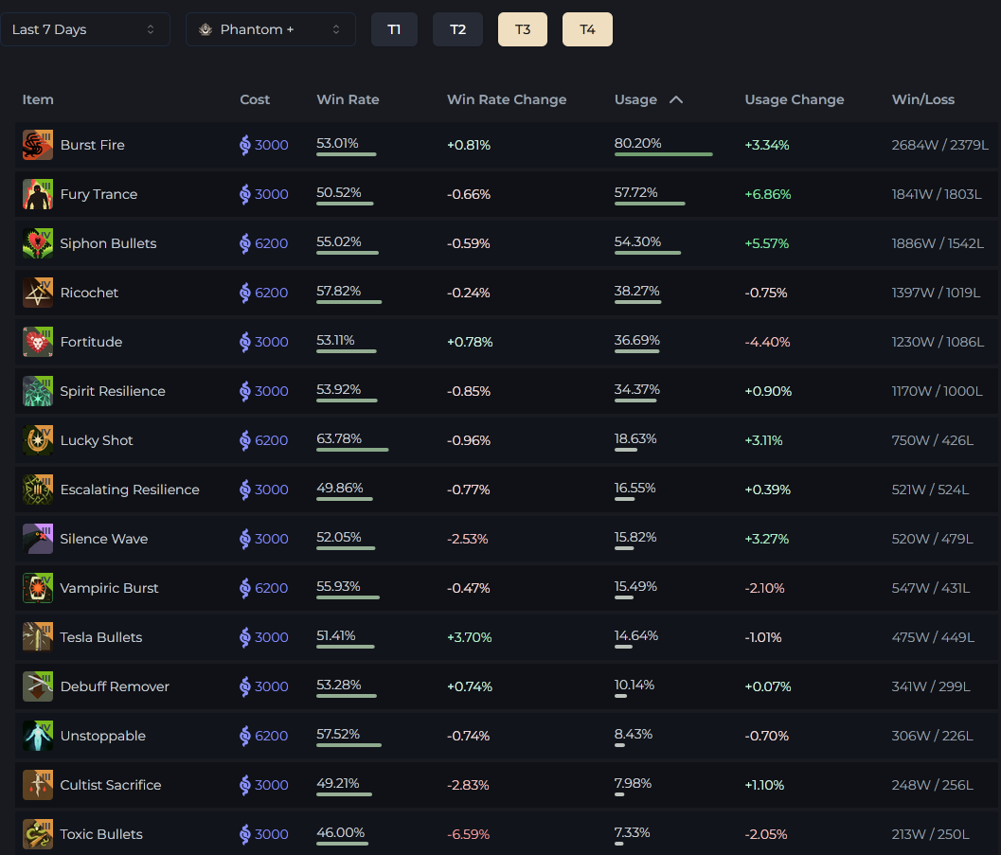
Task: Click the Fortitude item icon
Action: point(38,342)
